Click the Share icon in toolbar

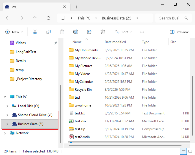coord(89,32)
